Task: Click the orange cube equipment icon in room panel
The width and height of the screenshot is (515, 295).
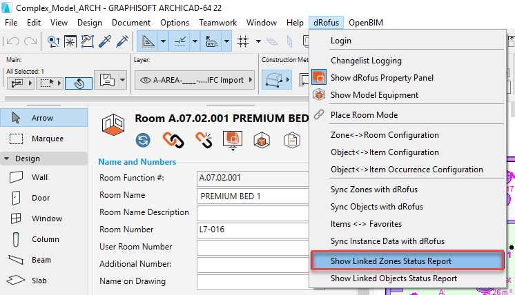Action: [263, 140]
